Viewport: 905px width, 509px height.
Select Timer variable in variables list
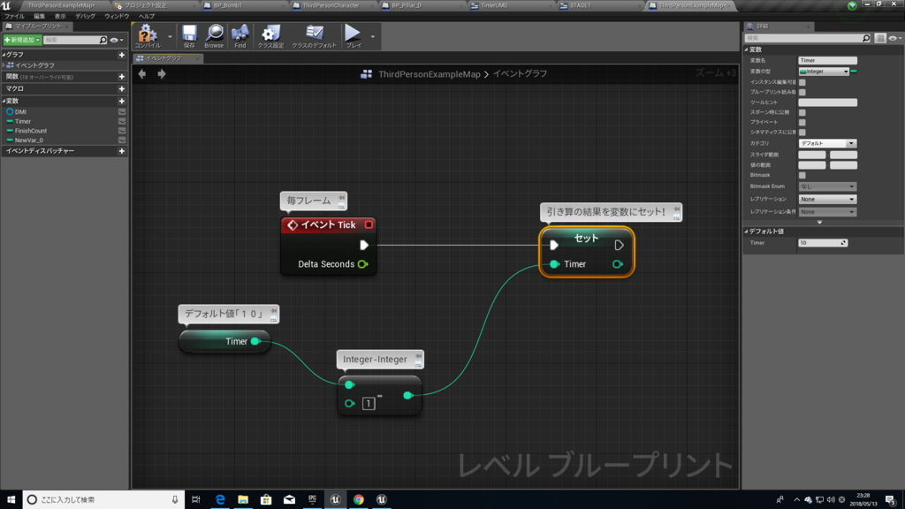coord(23,121)
